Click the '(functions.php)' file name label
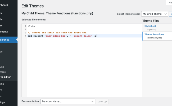 coord(154,38)
